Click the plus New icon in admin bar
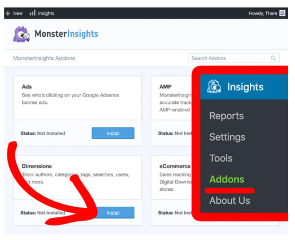 tap(8, 14)
